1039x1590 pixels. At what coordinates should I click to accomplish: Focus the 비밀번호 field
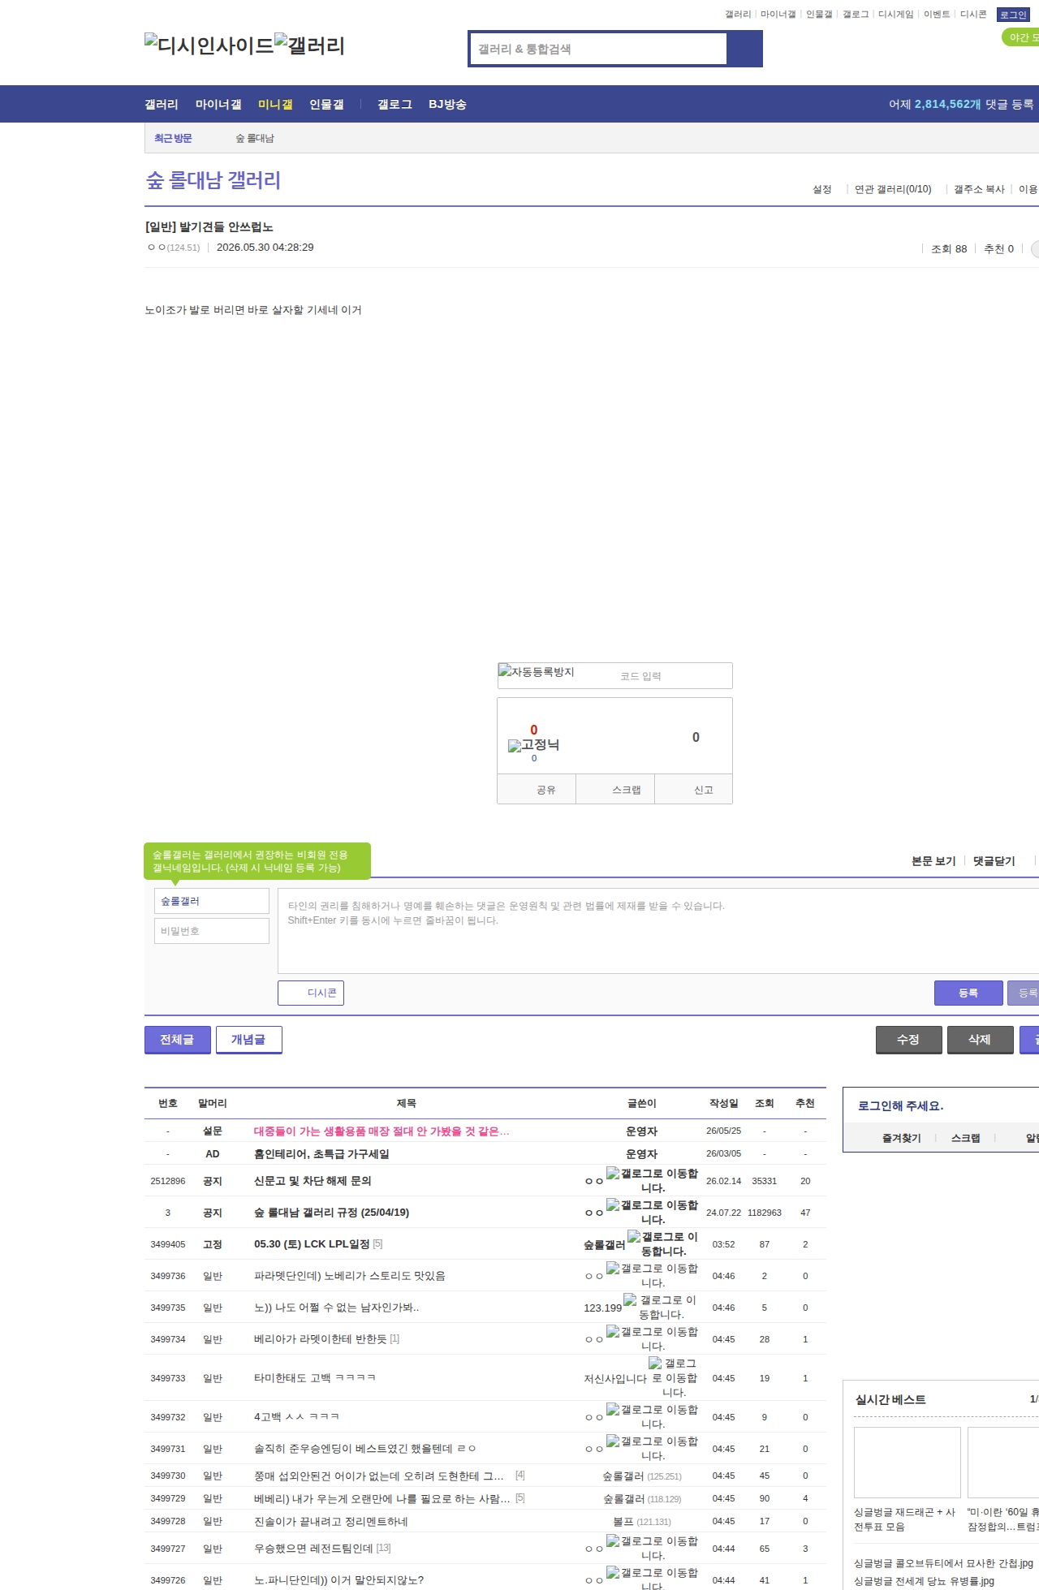point(212,931)
